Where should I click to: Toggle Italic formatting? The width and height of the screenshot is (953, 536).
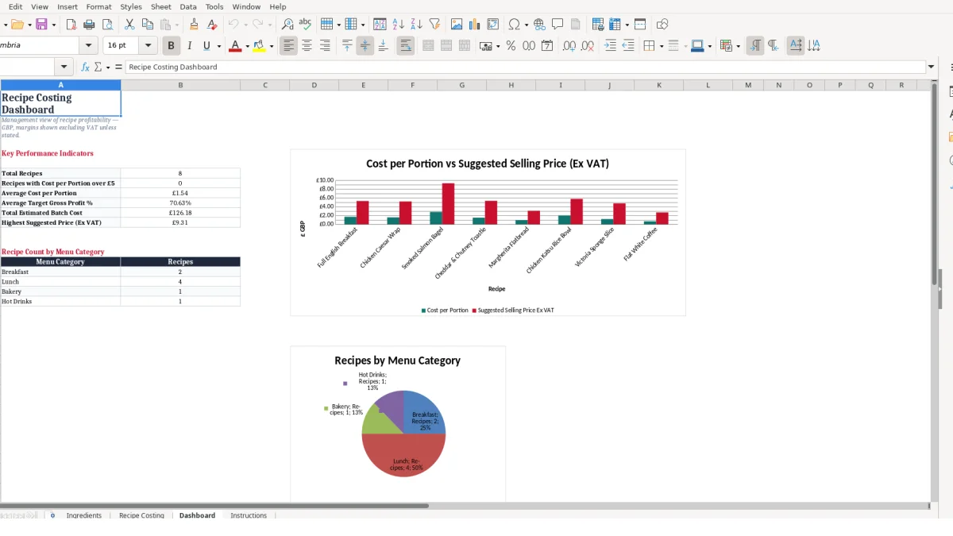(189, 46)
